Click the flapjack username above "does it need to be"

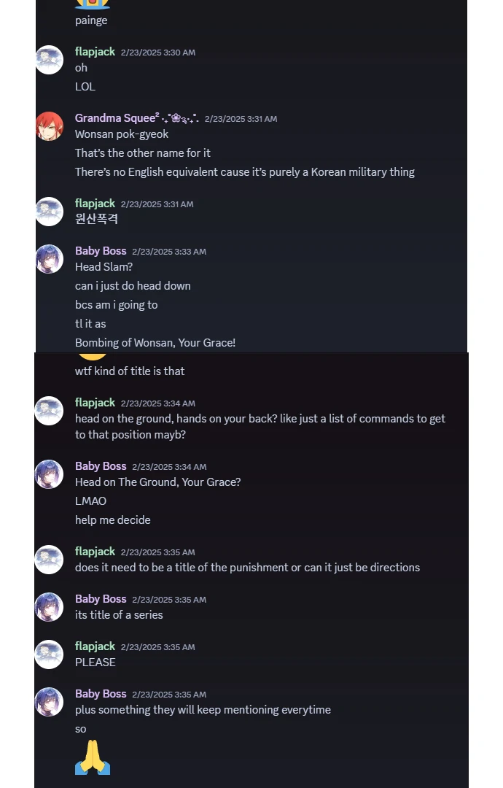(95, 552)
